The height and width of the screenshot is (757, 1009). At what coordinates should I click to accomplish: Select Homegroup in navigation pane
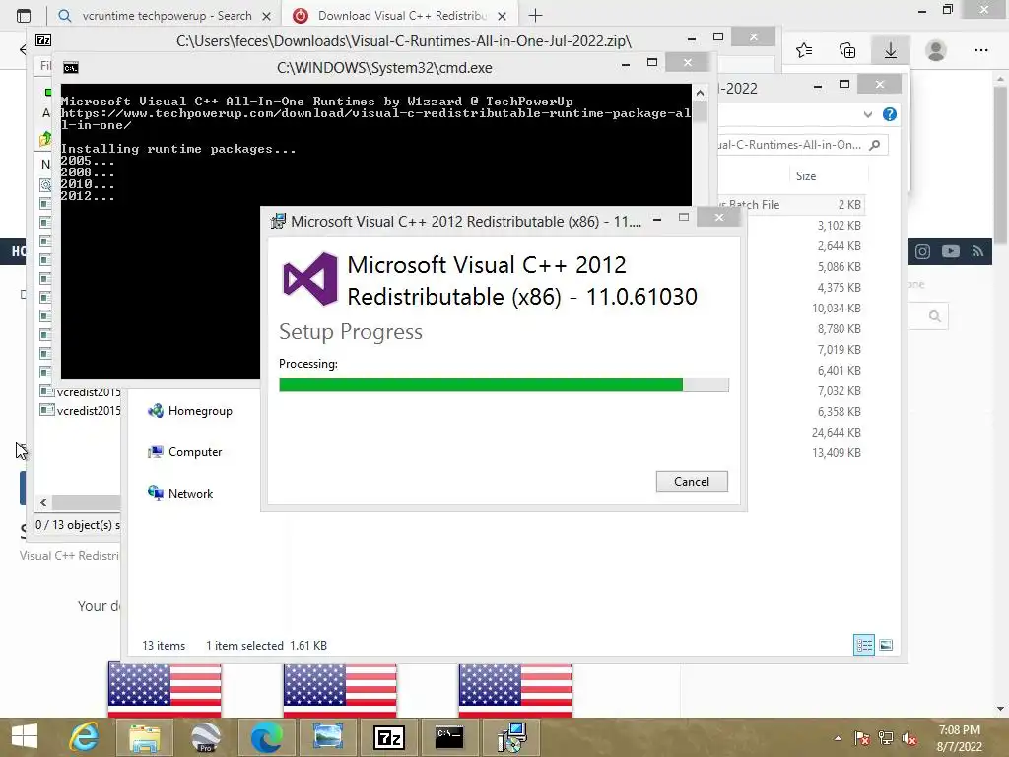(190, 411)
